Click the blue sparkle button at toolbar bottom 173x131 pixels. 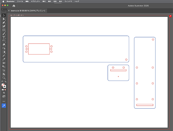click(4, 106)
